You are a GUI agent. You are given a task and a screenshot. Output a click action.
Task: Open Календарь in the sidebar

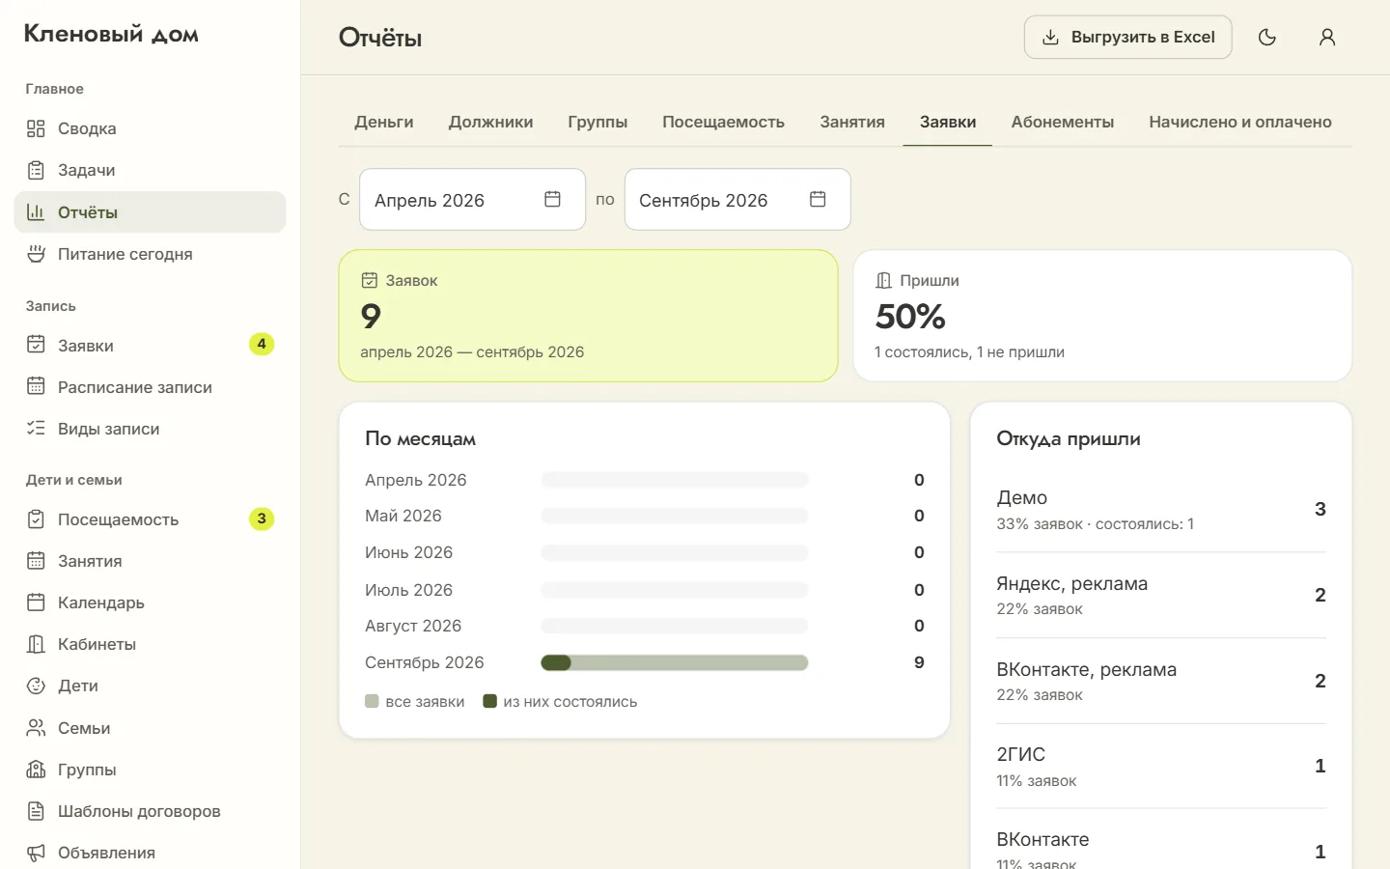pyautogui.click(x=150, y=603)
